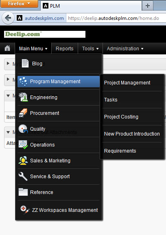
Task: Select New Product Introduction submenu item
Action: 132,134
